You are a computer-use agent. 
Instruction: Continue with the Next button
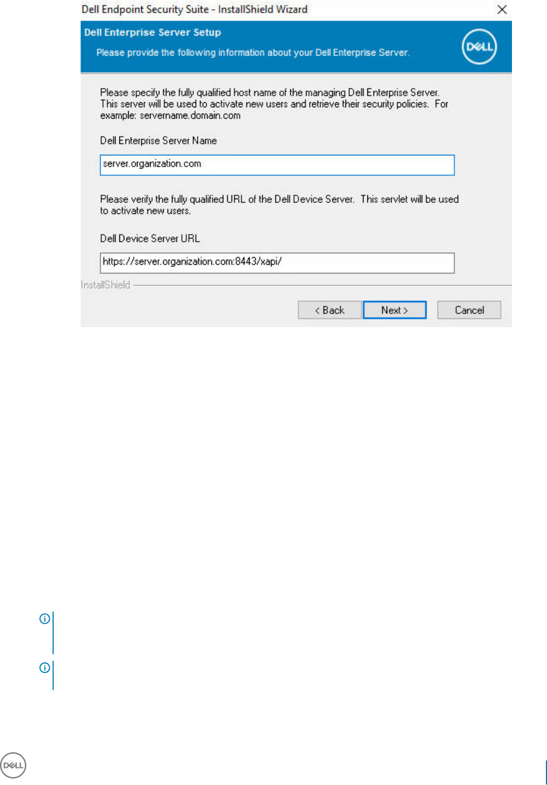pyautogui.click(x=394, y=310)
